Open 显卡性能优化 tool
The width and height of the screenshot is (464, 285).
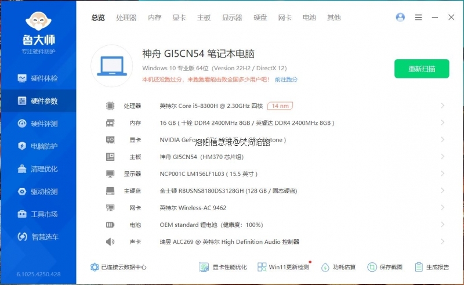[x=223, y=267]
